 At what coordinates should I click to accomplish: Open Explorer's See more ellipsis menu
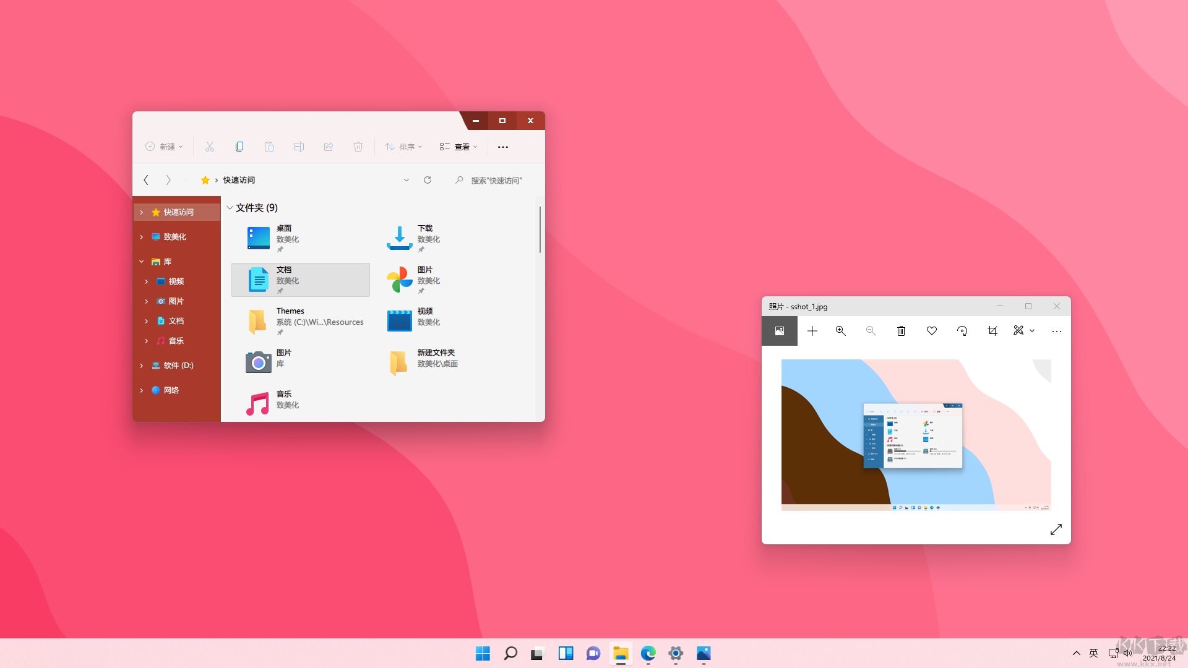tap(502, 147)
